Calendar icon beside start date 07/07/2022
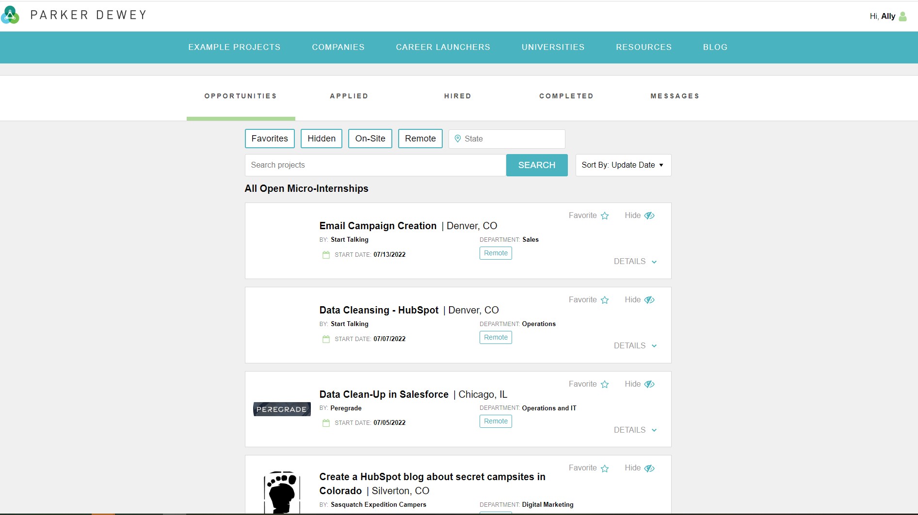This screenshot has width=918, height=515. (326, 339)
